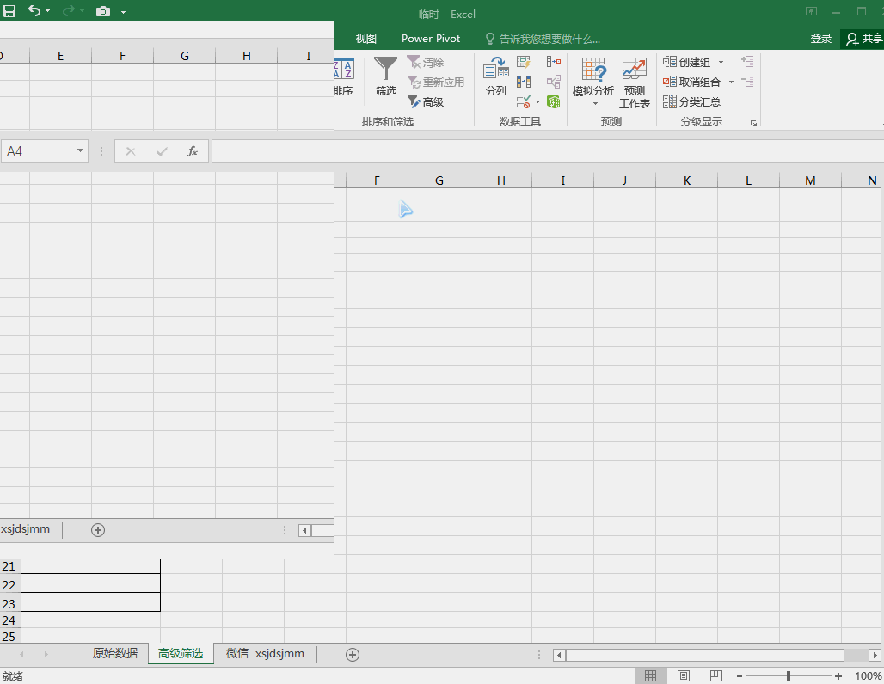884x684 pixels.
Task: Click the 分类汇总 subtotal button
Action: [691, 102]
